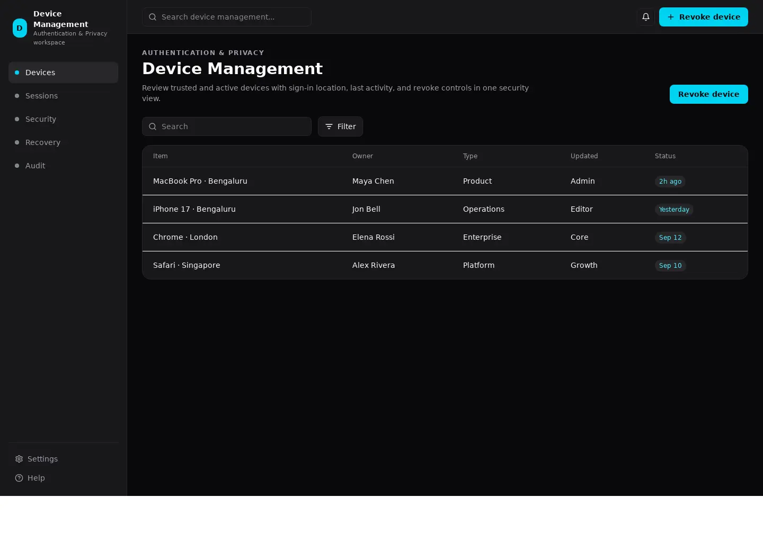The height and width of the screenshot is (542, 763).
Task: Click the table Search input
Action: (x=227, y=127)
